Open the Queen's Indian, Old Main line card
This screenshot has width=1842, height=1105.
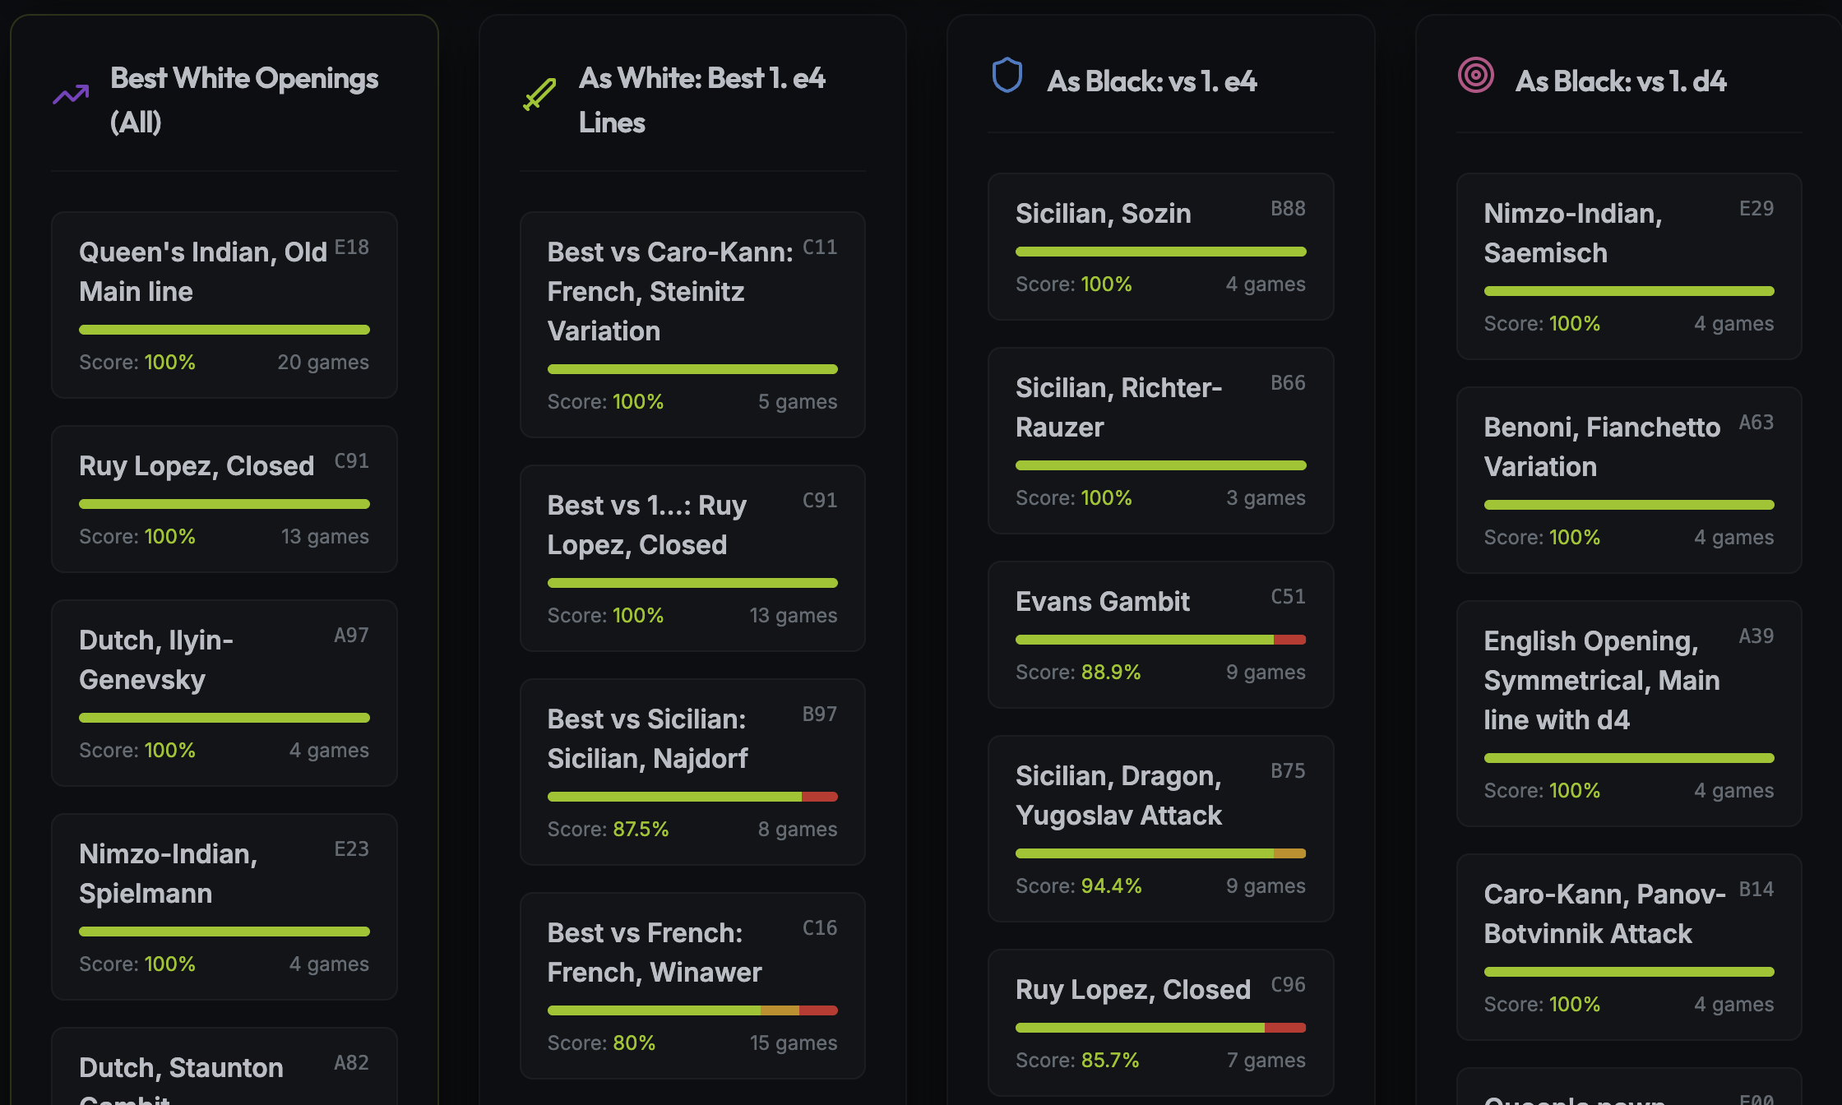pyautogui.click(x=224, y=305)
